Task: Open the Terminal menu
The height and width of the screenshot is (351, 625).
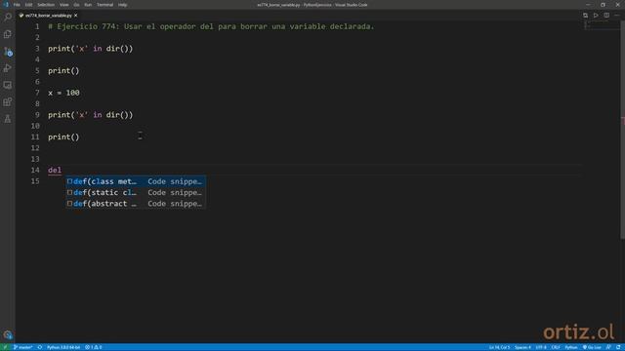Action: coord(104,5)
